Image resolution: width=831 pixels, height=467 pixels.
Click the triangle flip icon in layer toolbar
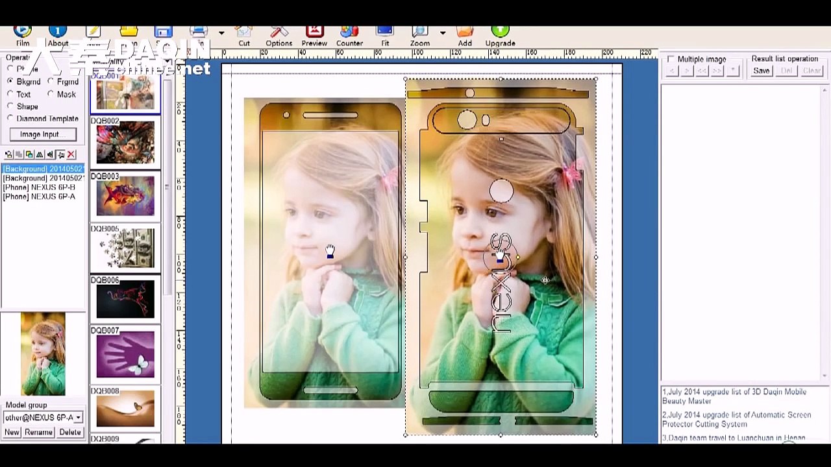(40, 154)
